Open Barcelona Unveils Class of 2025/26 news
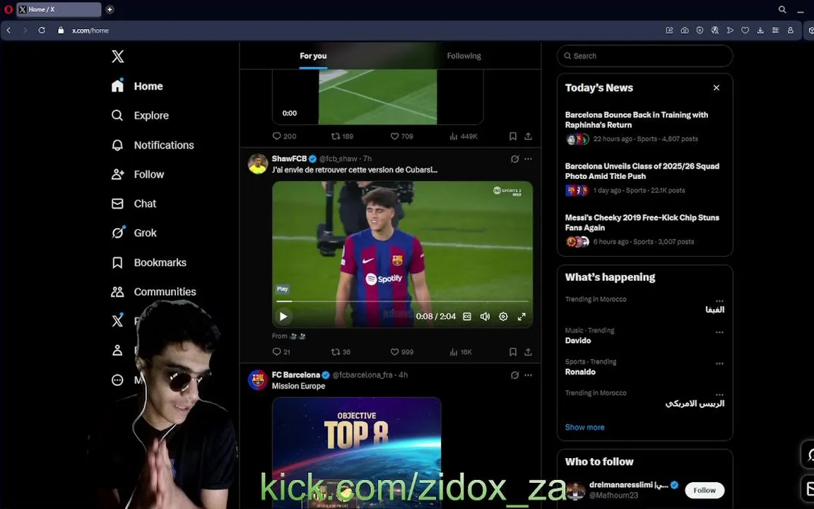Screen dimensions: 814x509 tap(644, 177)
